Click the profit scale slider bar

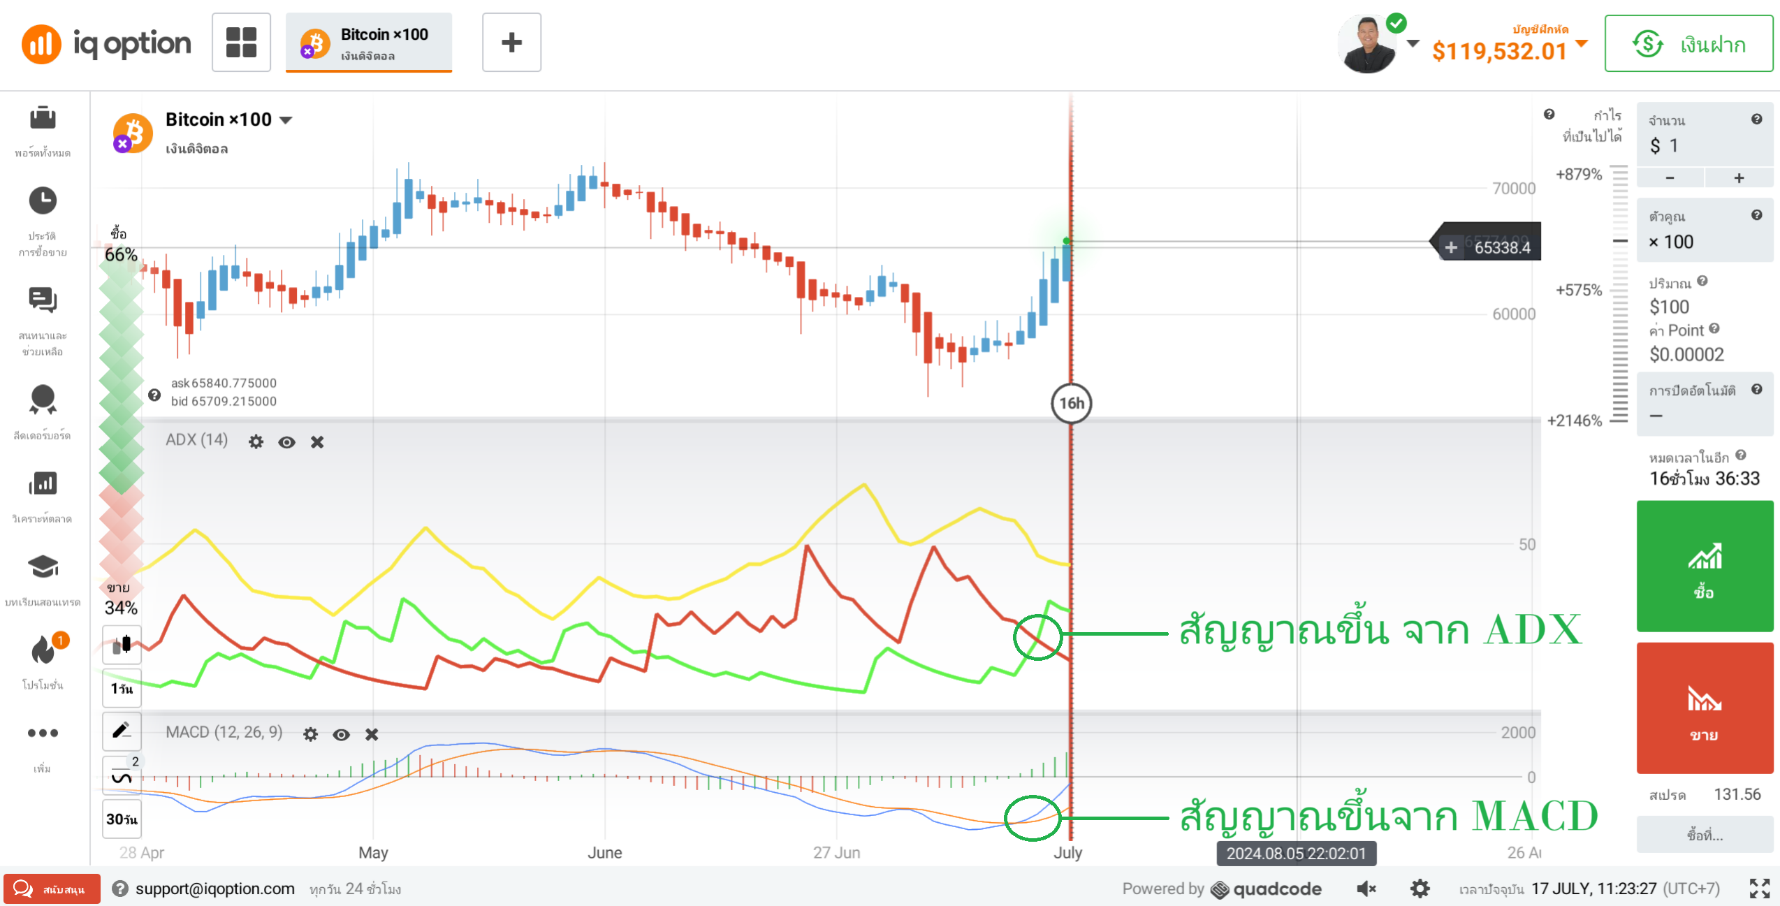click(x=1619, y=293)
